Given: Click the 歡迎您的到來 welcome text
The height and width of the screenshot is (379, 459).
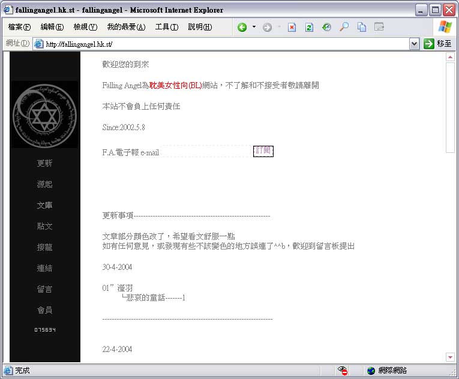Looking at the screenshot, I should pos(125,64).
